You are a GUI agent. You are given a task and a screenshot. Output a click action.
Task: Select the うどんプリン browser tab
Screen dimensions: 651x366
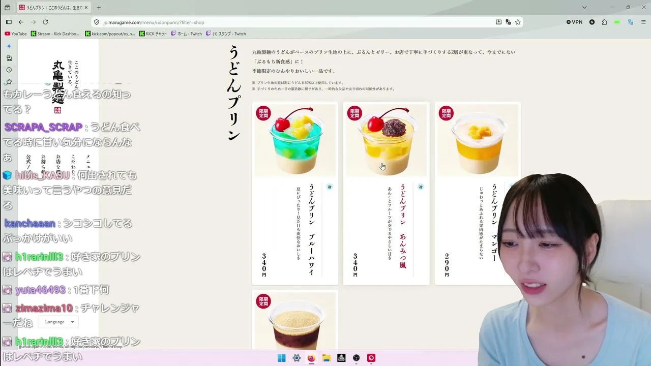click(54, 8)
